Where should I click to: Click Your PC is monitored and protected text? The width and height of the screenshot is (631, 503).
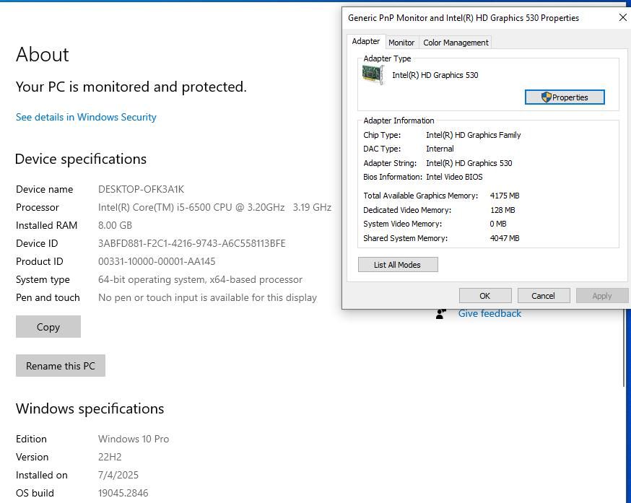pyautogui.click(x=131, y=87)
